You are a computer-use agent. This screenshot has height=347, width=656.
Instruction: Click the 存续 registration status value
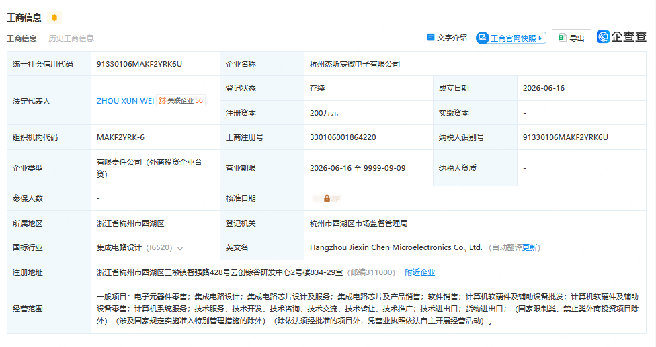coord(317,88)
